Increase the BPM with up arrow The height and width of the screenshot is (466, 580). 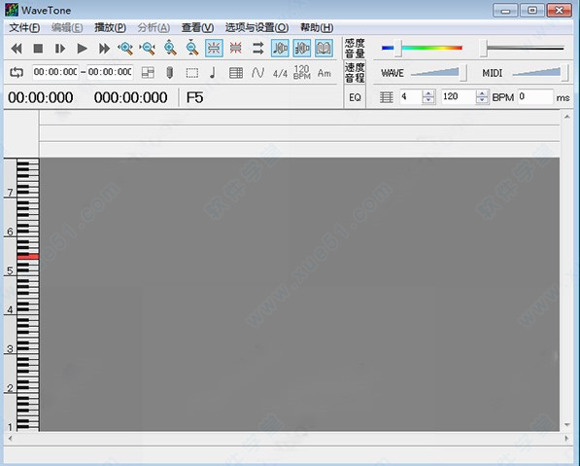pyautogui.click(x=482, y=93)
